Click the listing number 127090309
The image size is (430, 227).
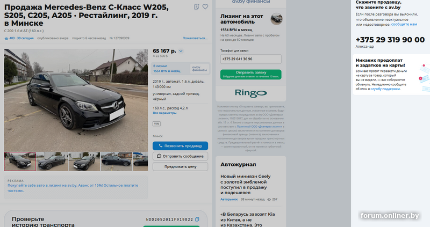[x=119, y=38]
